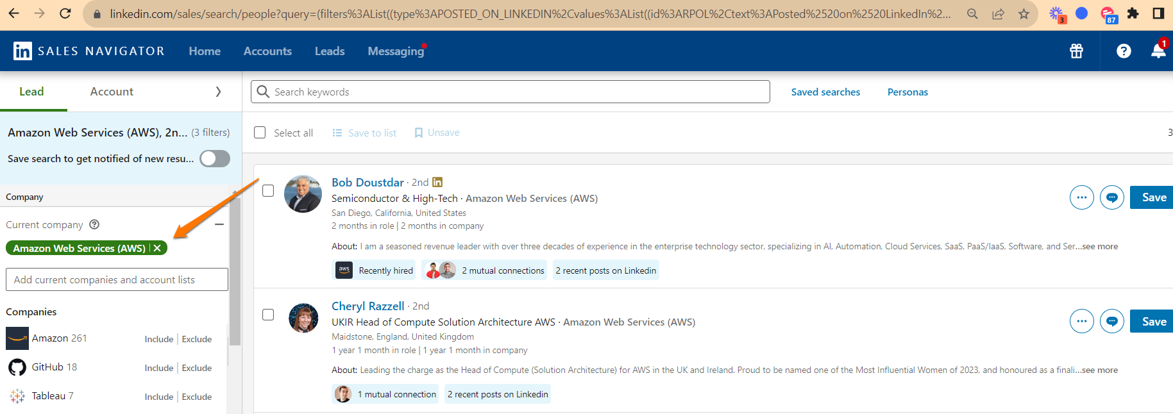Open the Leads menu in navigation
The height and width of the screenshot is (414, 1173).
tap(330, 51)
